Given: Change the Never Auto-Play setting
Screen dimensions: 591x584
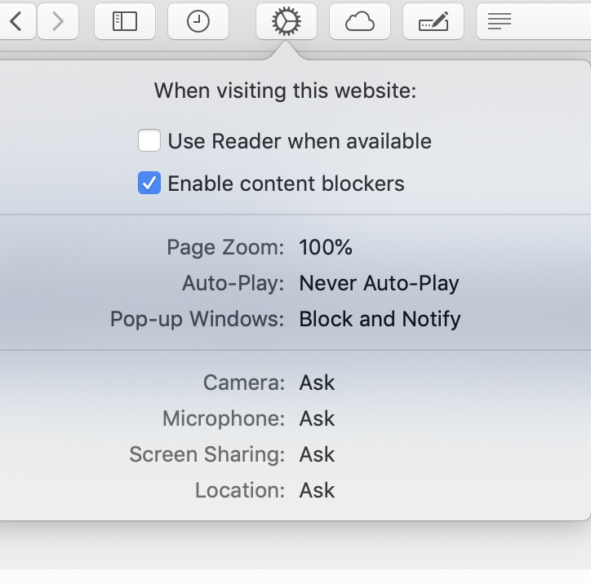Looking at the screenshot, I should [379, 283].
